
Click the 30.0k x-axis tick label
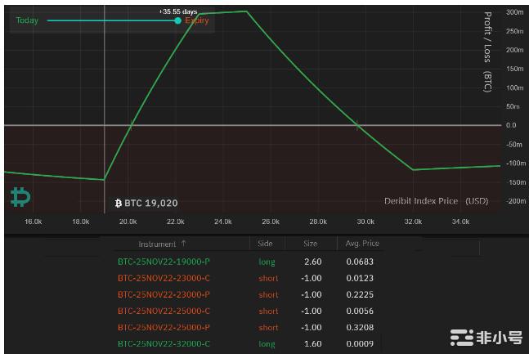pyautogui.click(x=365, y=222)
